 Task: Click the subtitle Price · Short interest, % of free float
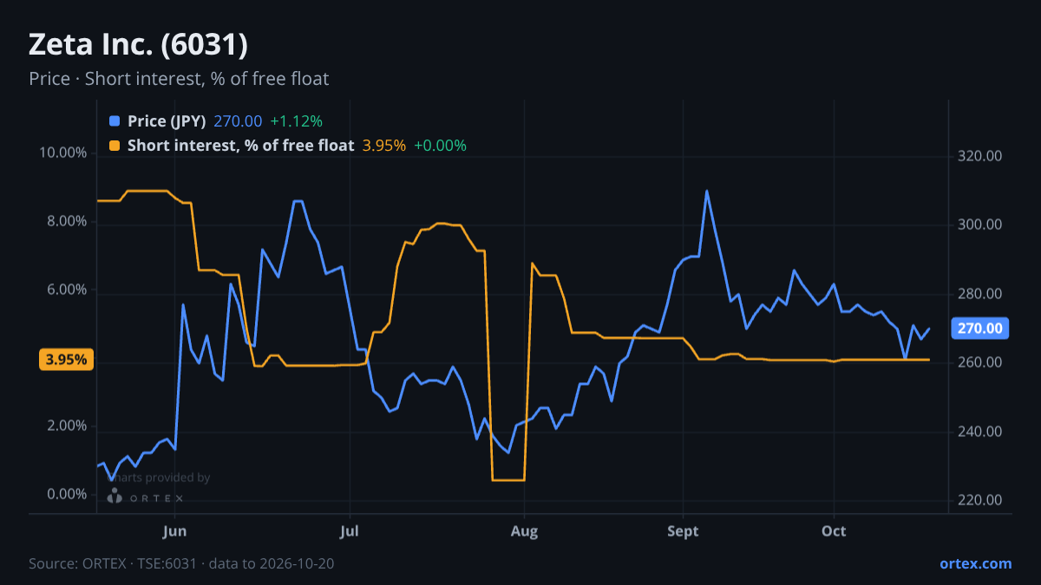(179, 79)
